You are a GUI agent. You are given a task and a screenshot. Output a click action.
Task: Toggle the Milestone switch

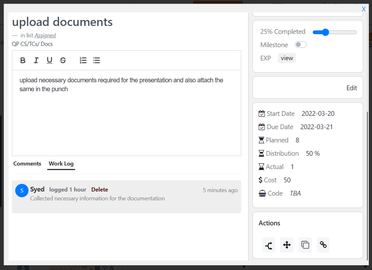[x=300, y=45]
